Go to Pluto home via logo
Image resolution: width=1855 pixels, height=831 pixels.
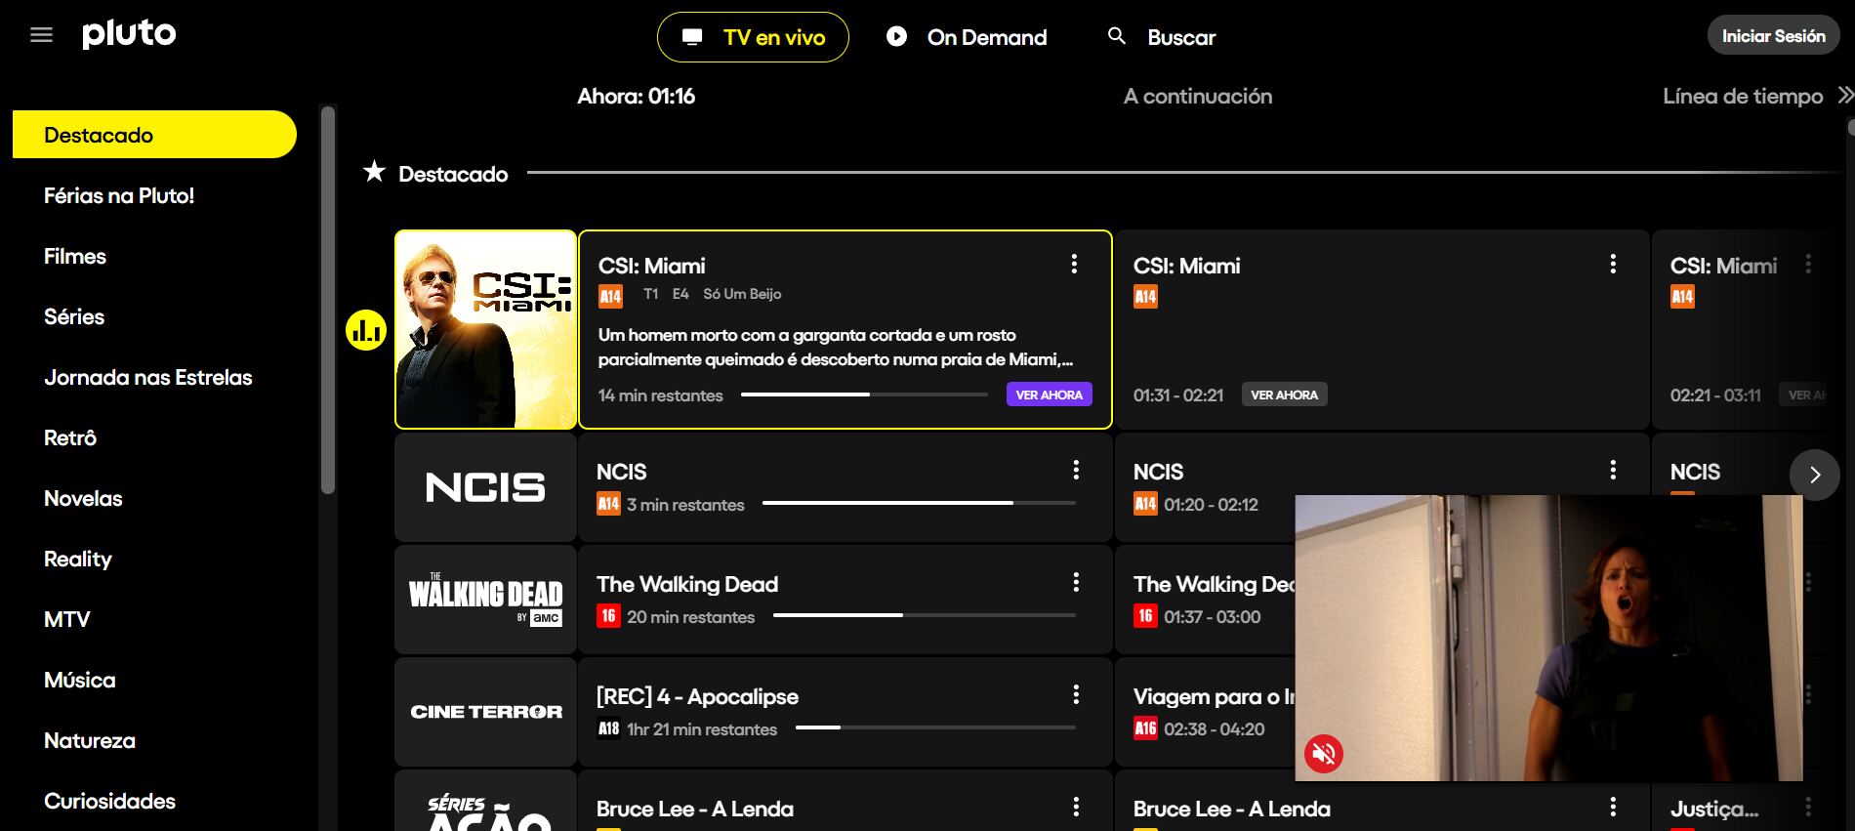point(129,34)
